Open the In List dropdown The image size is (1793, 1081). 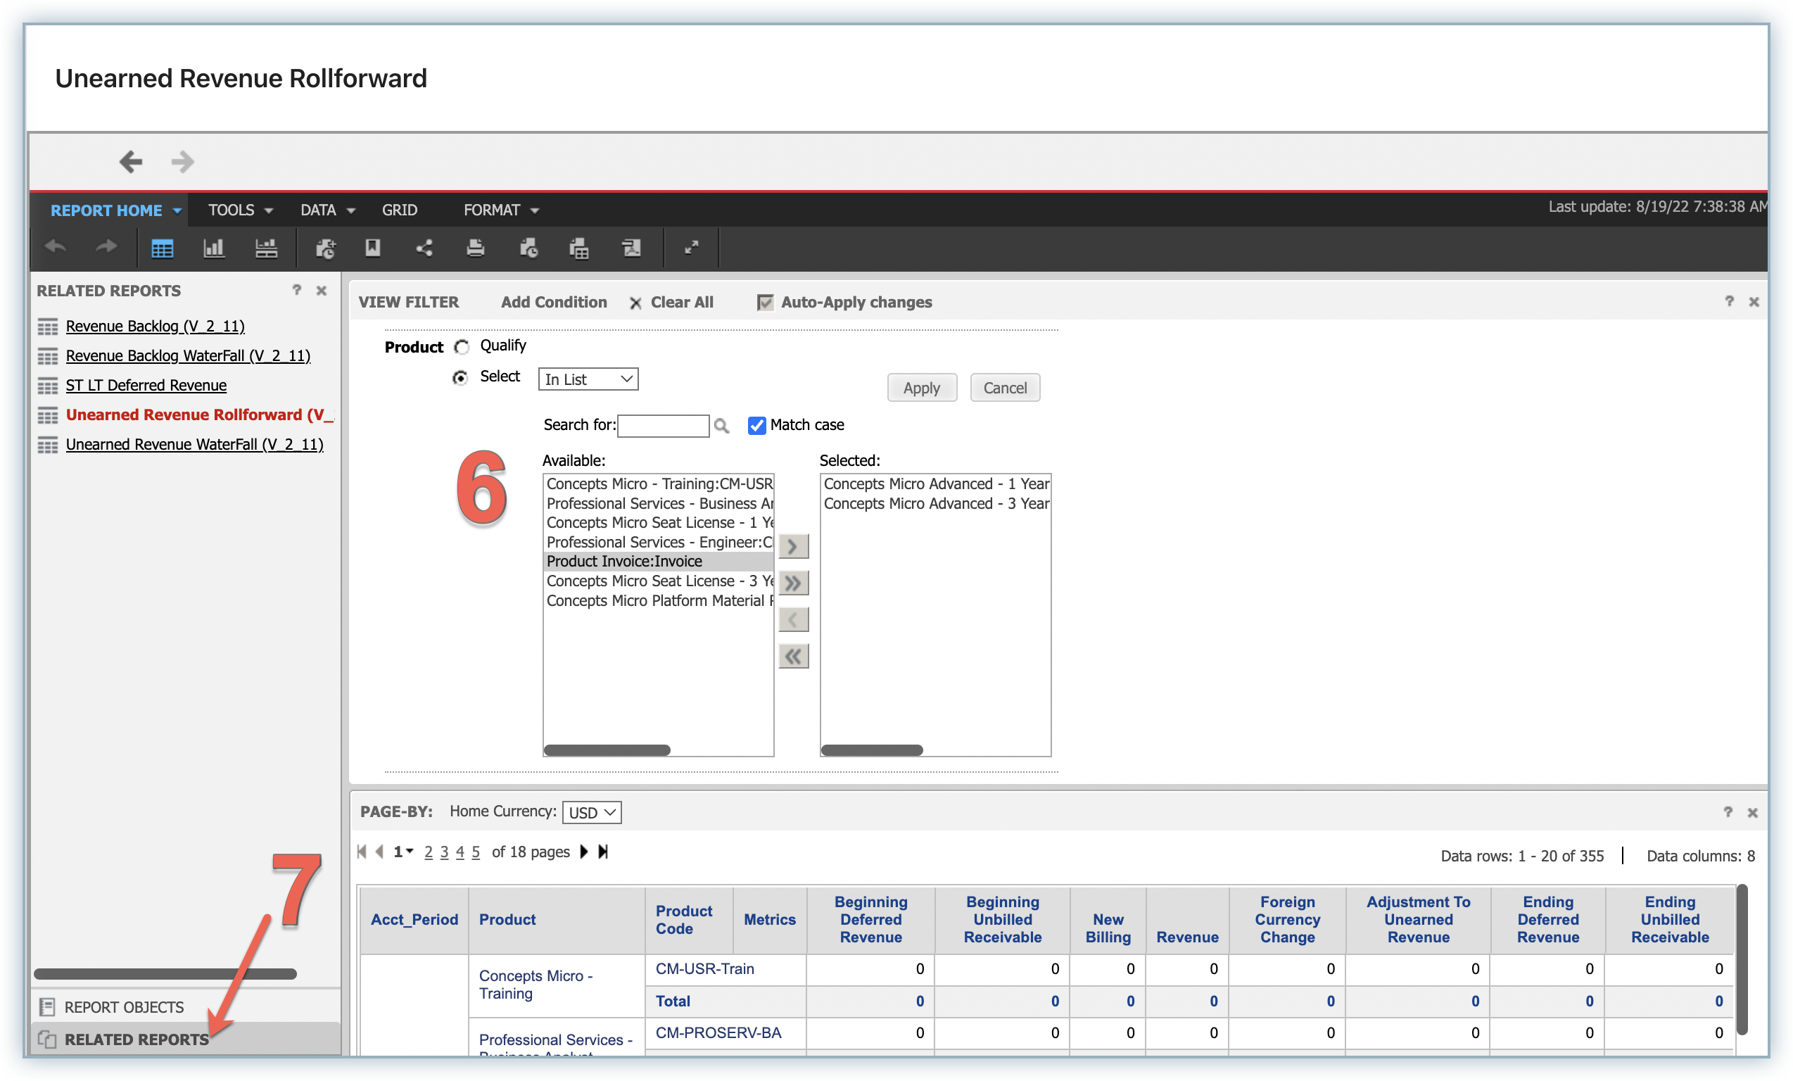point(588,379)
